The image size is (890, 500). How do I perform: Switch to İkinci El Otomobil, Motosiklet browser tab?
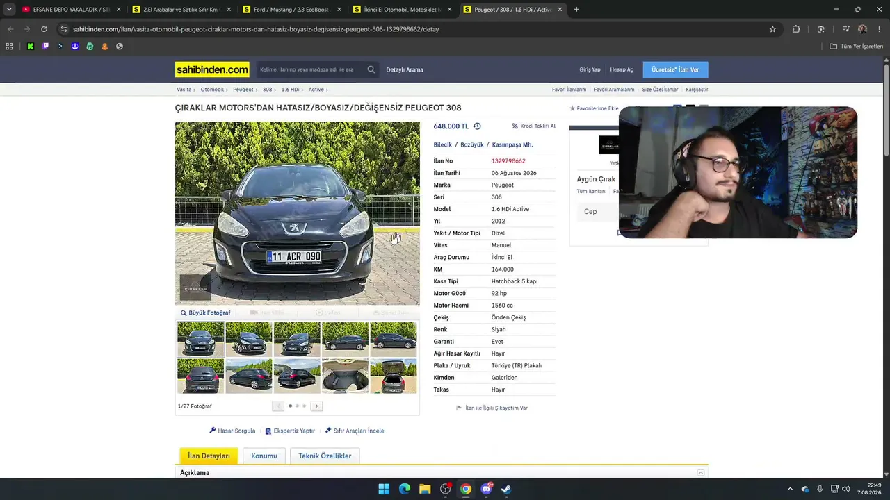(x=401, y=10)
